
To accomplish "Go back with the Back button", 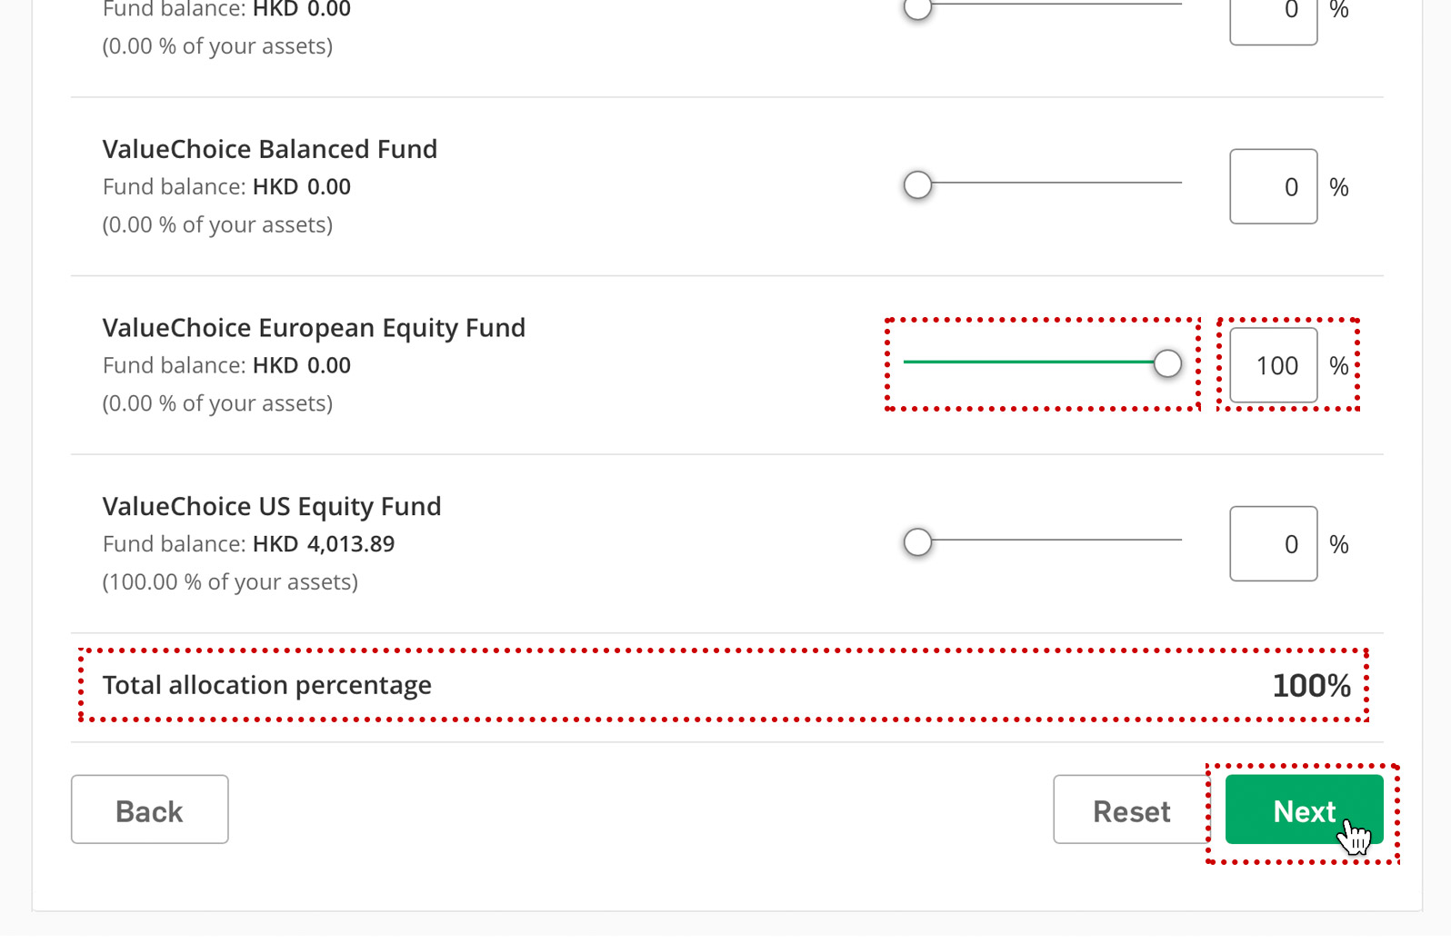I will pos(150,809).
